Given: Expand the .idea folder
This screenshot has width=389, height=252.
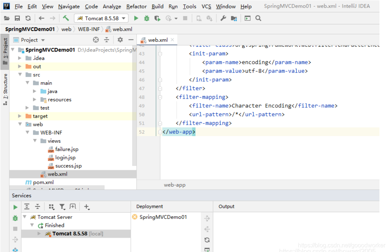Looking at the screenshot, I should (x=19, y=58).
